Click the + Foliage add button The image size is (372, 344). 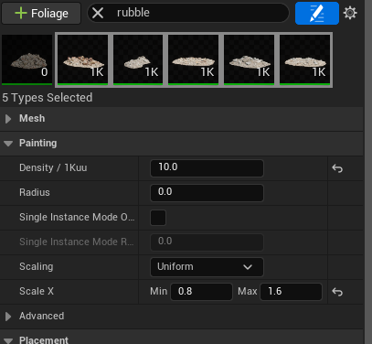(x=41, y=14)
